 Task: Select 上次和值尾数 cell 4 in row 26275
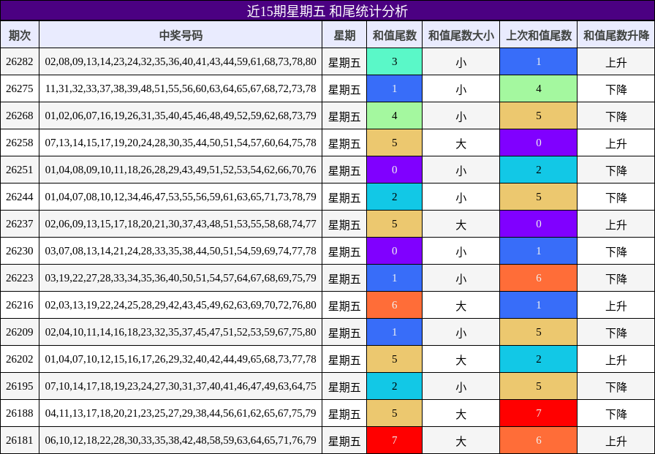(x=539, y=88)
